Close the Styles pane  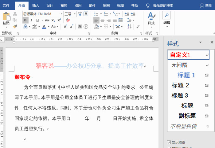[212, 42]
